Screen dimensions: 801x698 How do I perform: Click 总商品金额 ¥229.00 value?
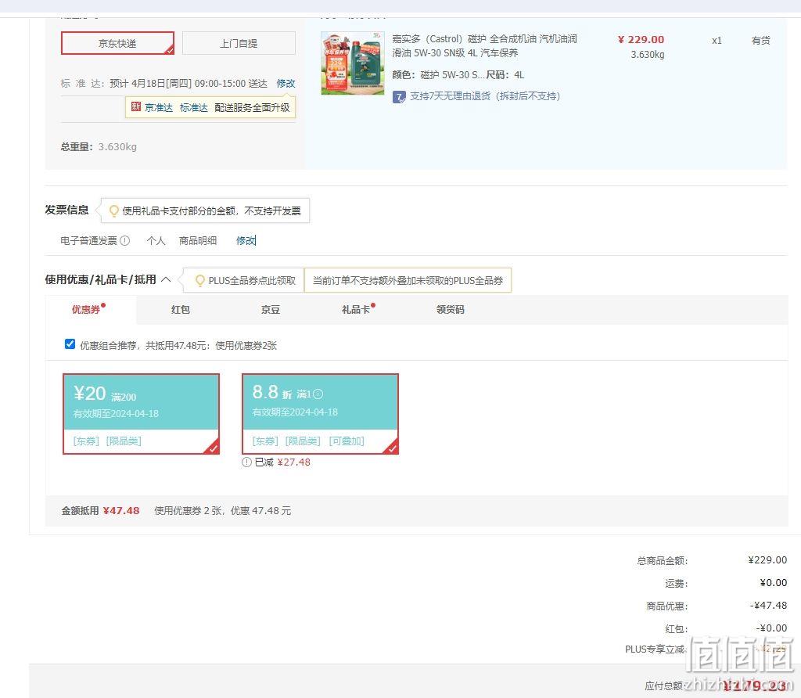(767, 560)
